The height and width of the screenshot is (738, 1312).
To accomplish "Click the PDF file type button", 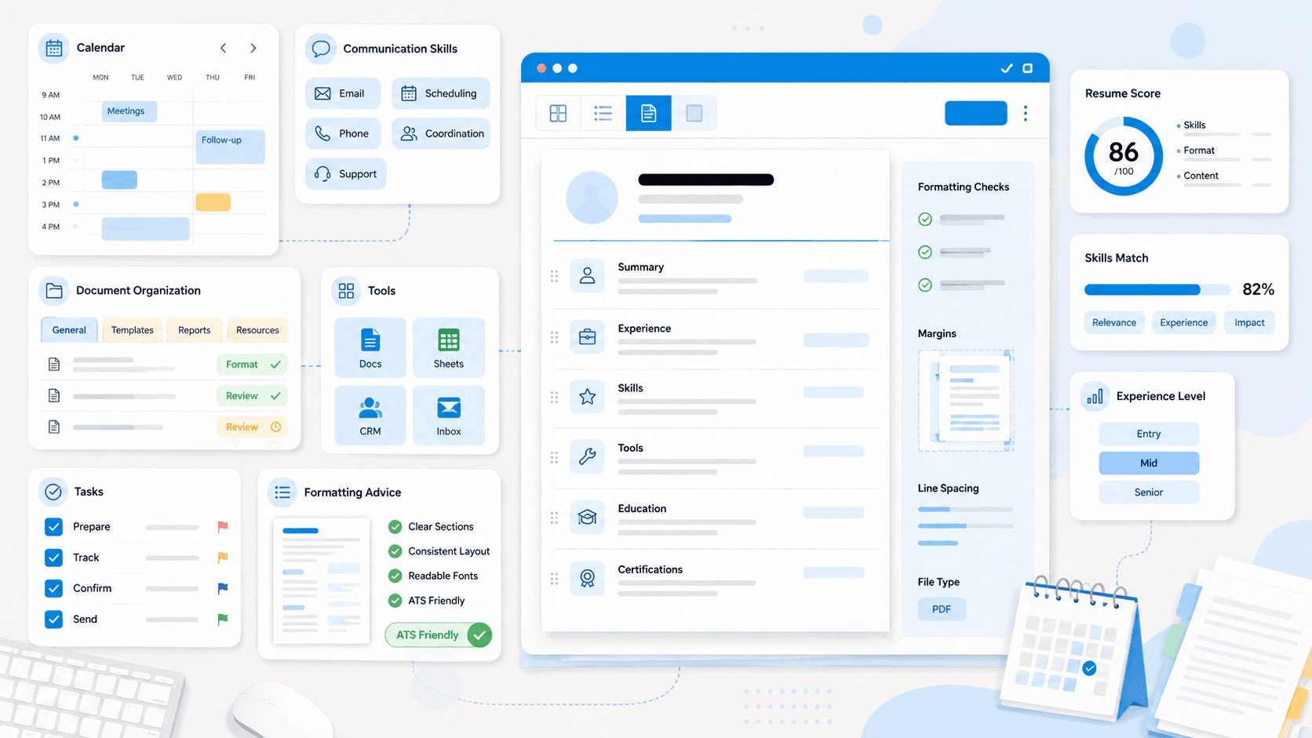I will tap(942, 609).
